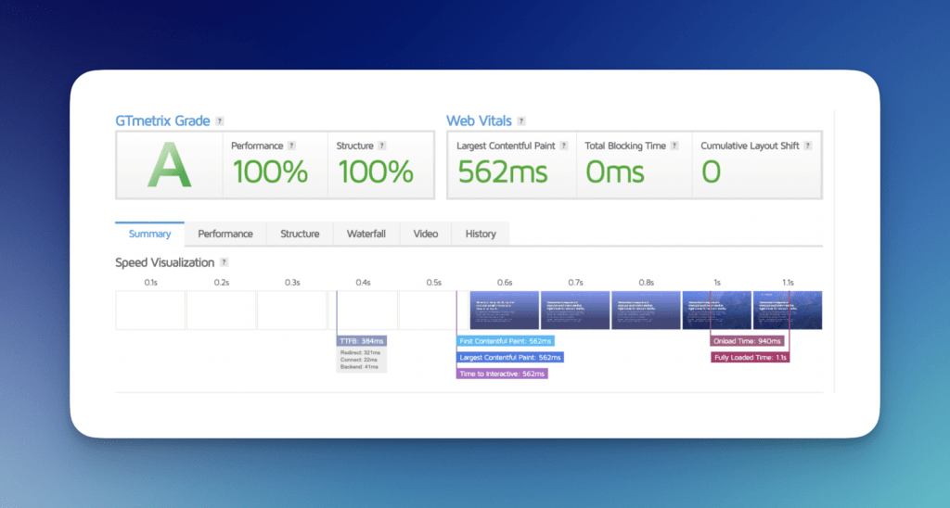Click help icon for Cumulative Layout Shift
The height and width of the screenshot is (508, 950).
point(808,146)
